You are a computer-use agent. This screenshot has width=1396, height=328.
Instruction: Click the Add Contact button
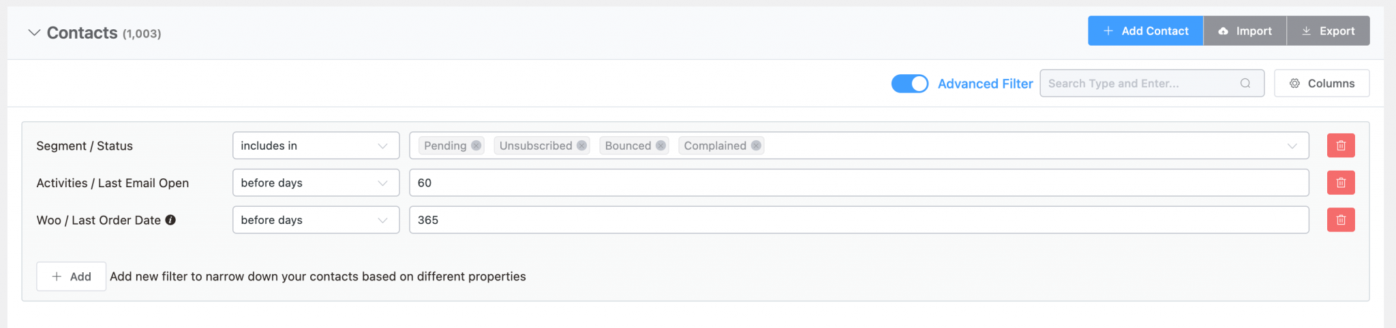(1145, 31)
